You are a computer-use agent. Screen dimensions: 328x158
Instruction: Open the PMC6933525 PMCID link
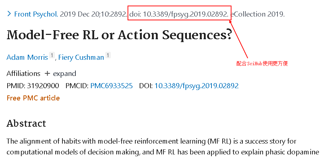pyautogui.click(x=111, y=86)
